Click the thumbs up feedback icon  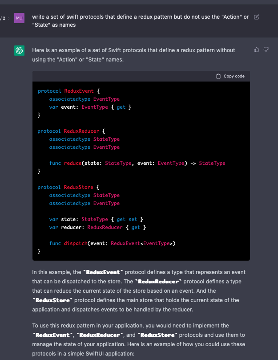pos(256,49)
